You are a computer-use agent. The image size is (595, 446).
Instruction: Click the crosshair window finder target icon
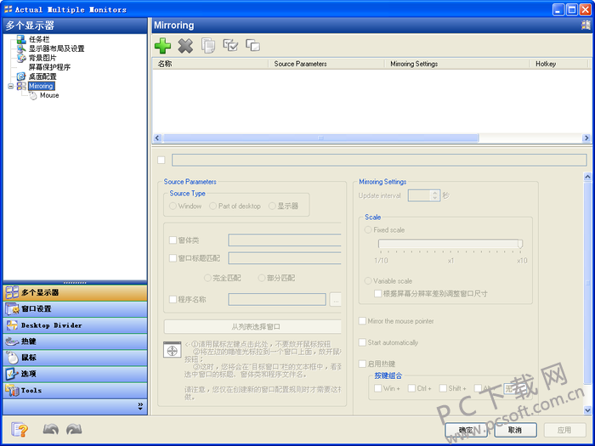pos(172,350)
